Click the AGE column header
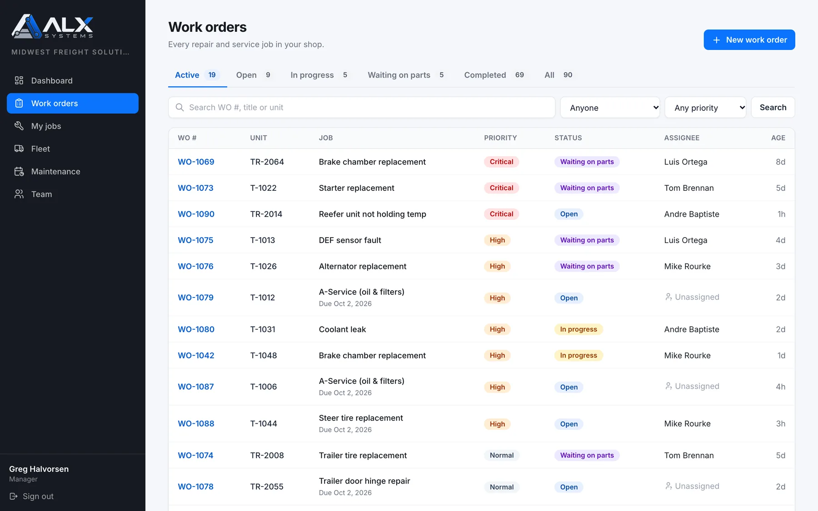The width and height of the screenshot is (818, 511). [x=778, y=138]
